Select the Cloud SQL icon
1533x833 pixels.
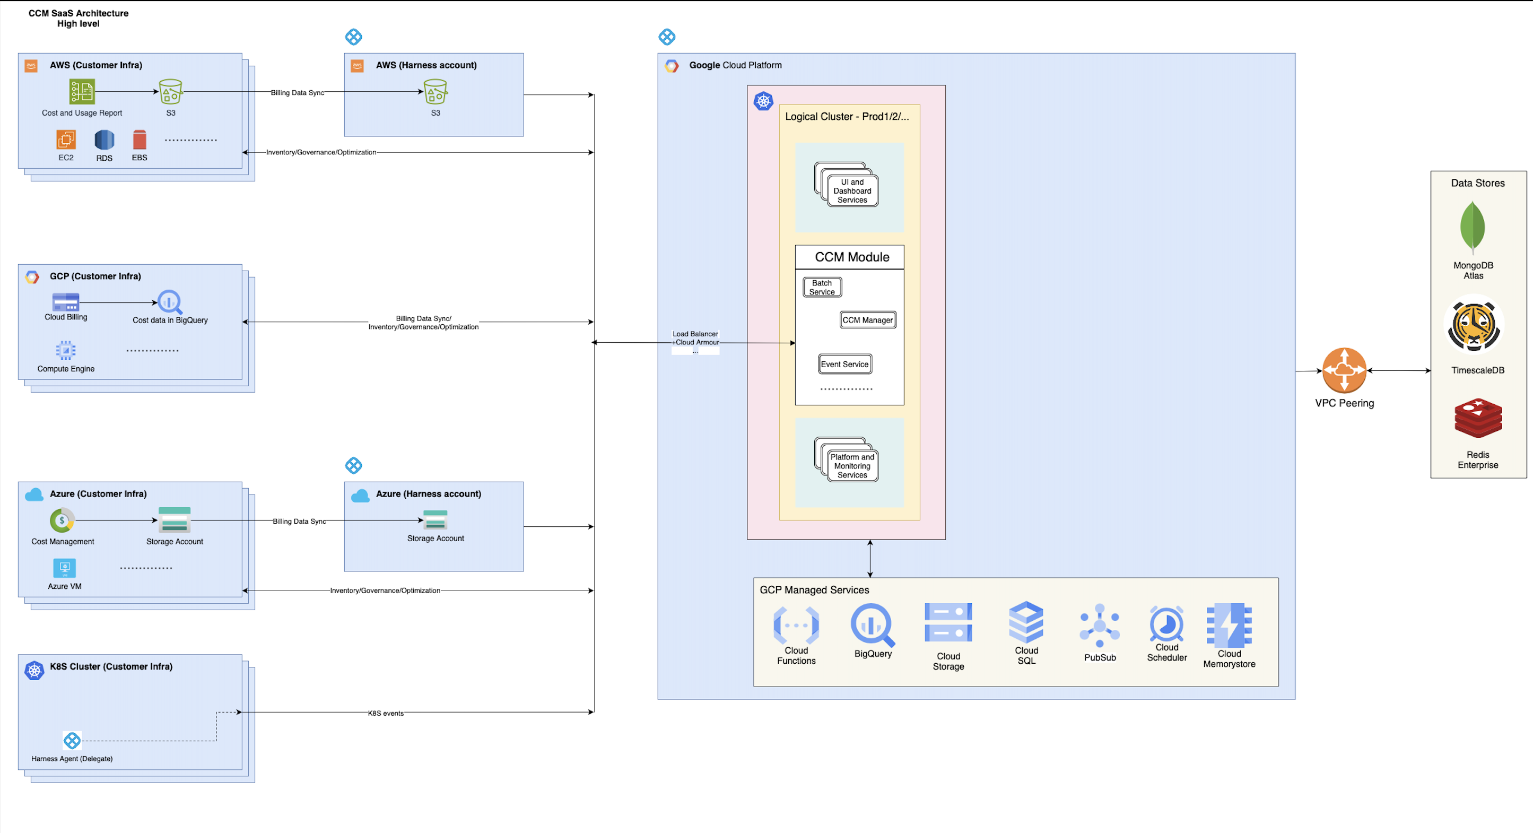pyautogui.click(x=1026, y=622)
